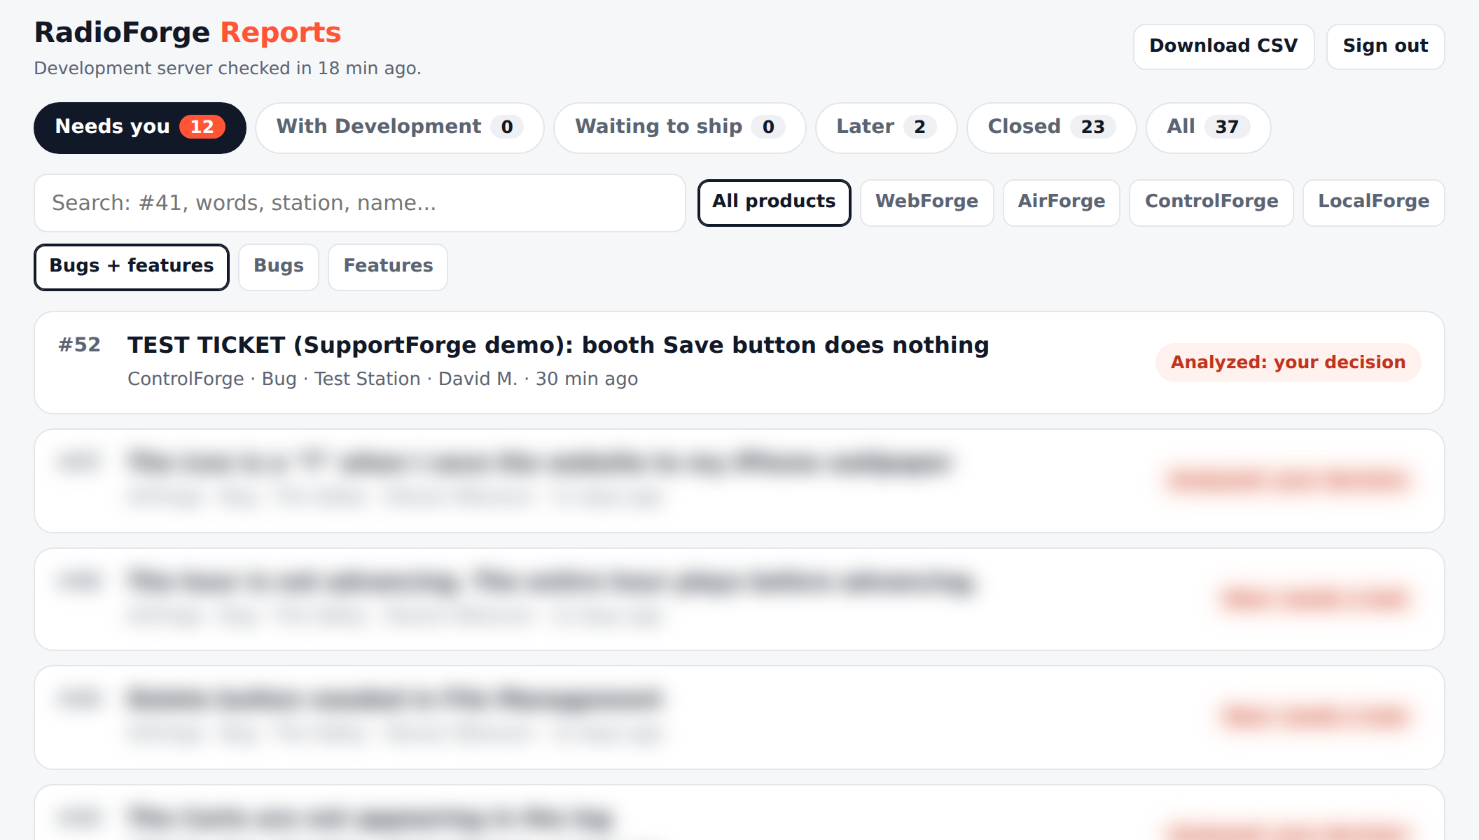Viewport: 1479px width, 840px height.
Task: Sign out of RadioForge Reports
Action: [x=1385, y=47]
